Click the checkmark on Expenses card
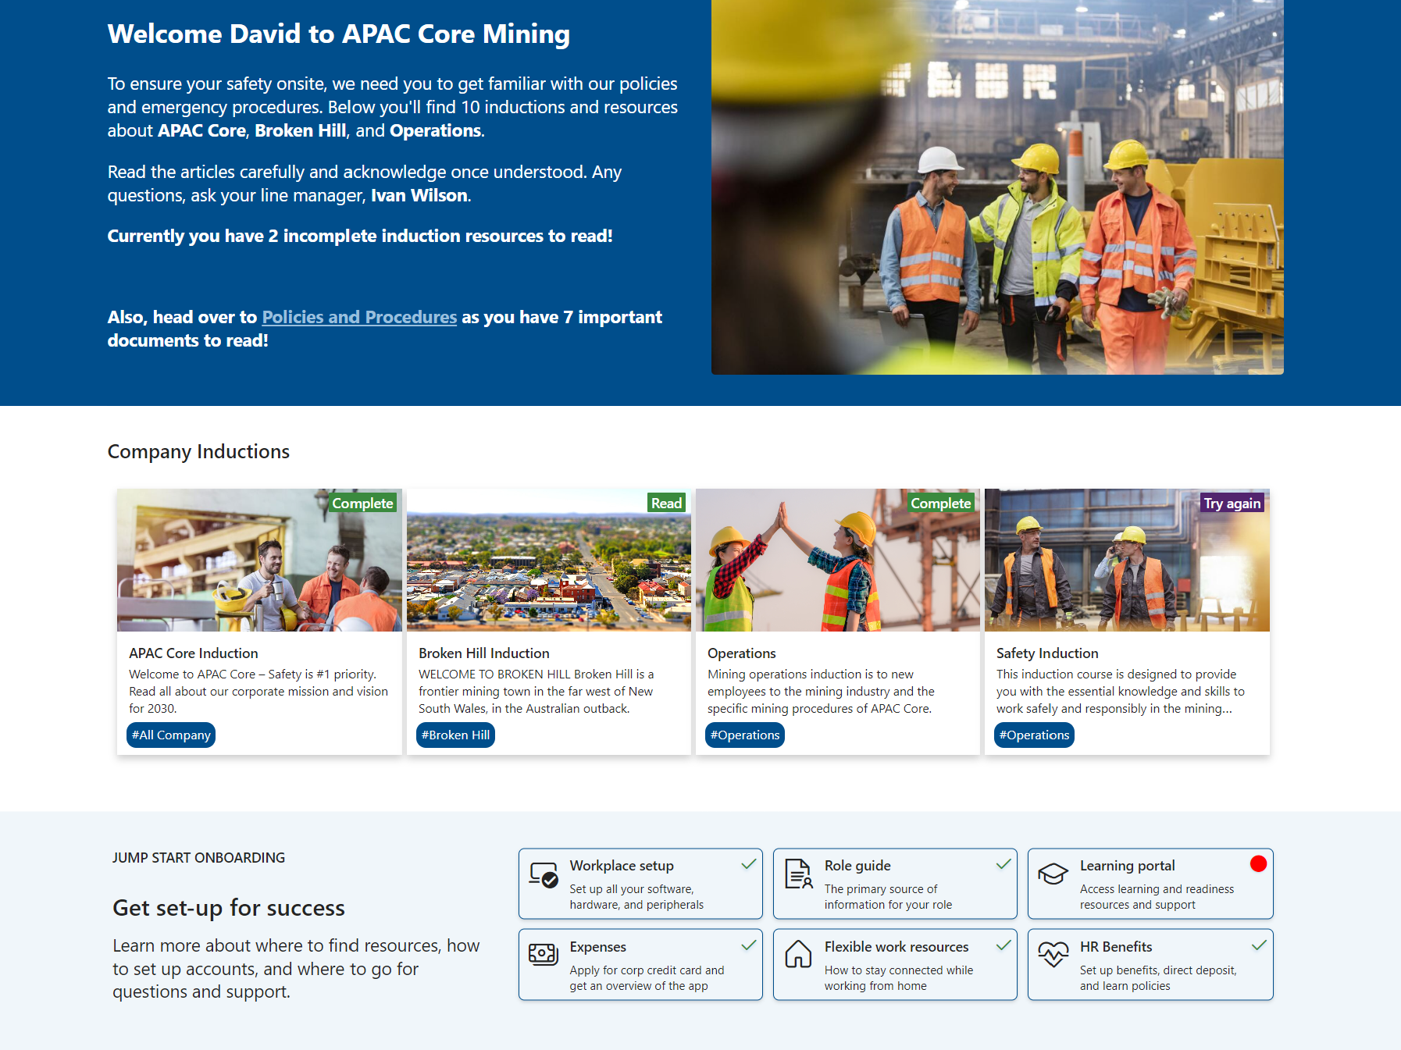The width and height of the screenshot is (1401, 1050). tap(748, 945)
